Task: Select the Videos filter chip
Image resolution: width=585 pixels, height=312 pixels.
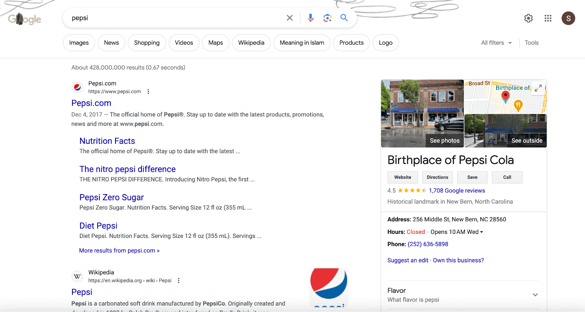Action: click(x=184, y=43)
